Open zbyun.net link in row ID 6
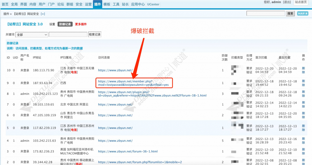 click(115, 115)
